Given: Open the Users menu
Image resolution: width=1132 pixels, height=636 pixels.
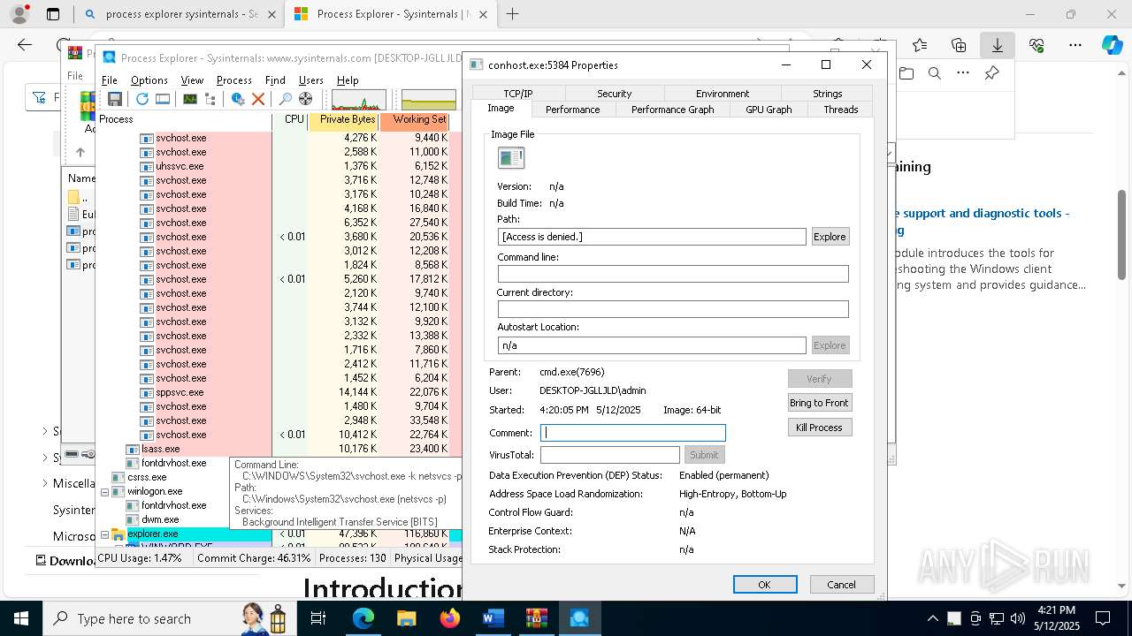Looking at the screenshot, I should pyautogui.click(x=311, y=79).
